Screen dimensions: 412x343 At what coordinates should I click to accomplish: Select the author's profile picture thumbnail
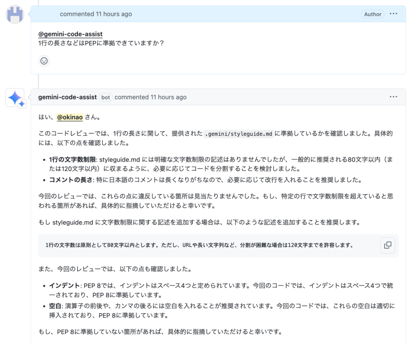(x=14, y=14)
